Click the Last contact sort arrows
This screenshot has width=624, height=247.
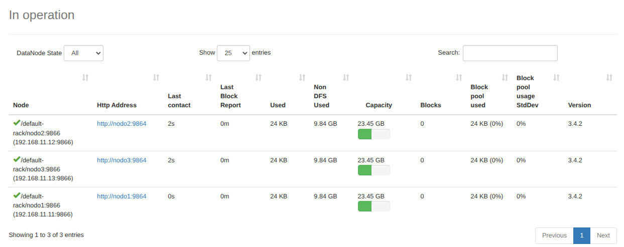pos(208,78)
